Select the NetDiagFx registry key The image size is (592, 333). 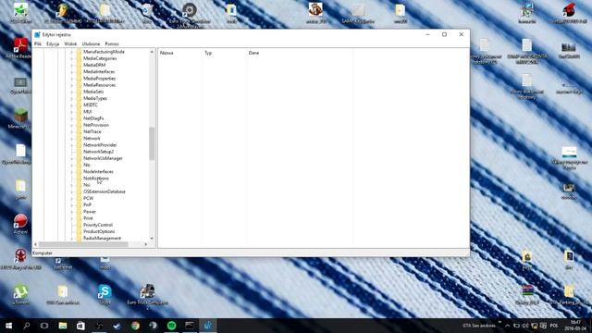[93, 118]
